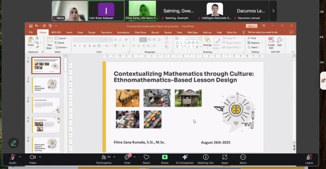This screenshot has height=169, width=326.
Task: Toggle camera using the Video button
Action: point(33,158)
